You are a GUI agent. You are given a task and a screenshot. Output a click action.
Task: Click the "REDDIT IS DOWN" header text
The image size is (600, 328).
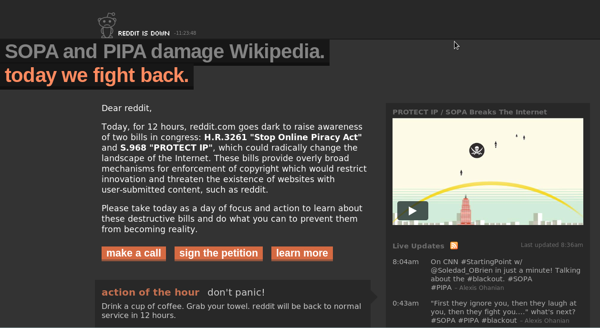tap(144, 33)
